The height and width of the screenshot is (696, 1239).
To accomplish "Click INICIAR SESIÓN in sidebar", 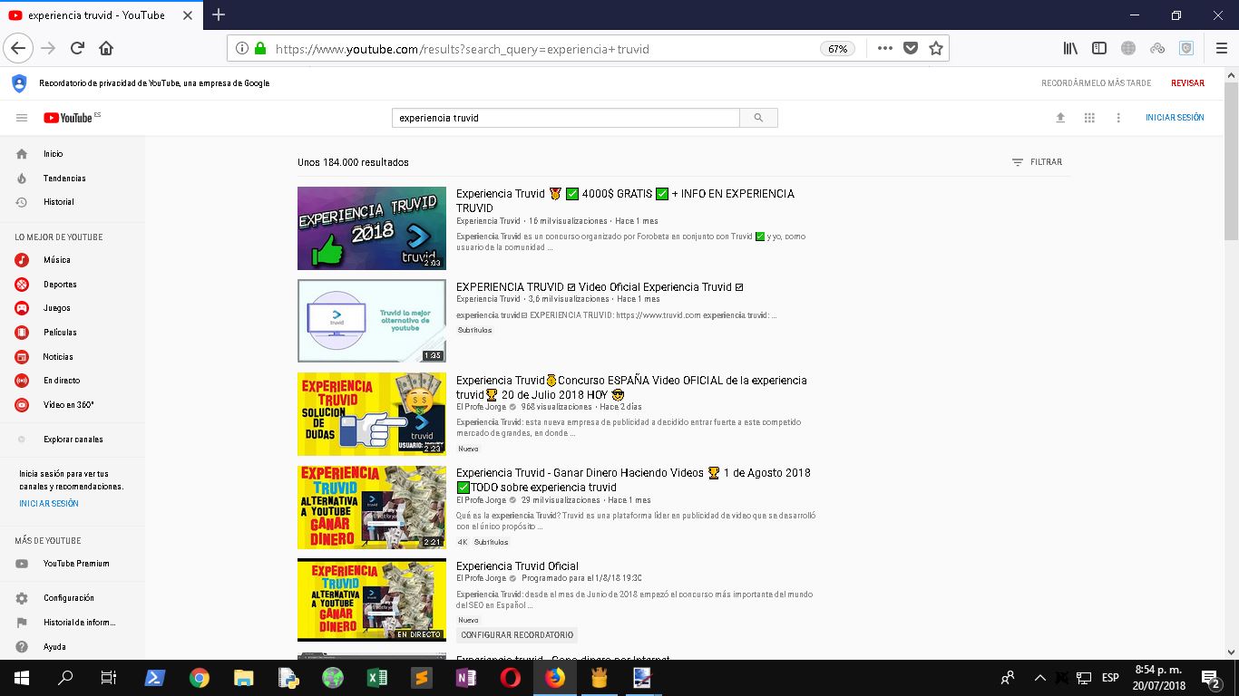I will point(49,503).
